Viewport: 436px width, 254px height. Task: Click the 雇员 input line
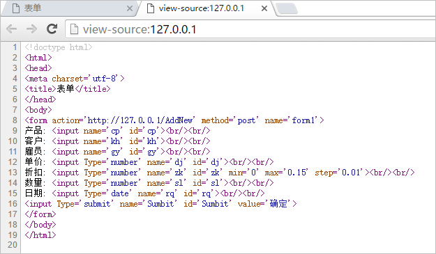tap(117, 152)
